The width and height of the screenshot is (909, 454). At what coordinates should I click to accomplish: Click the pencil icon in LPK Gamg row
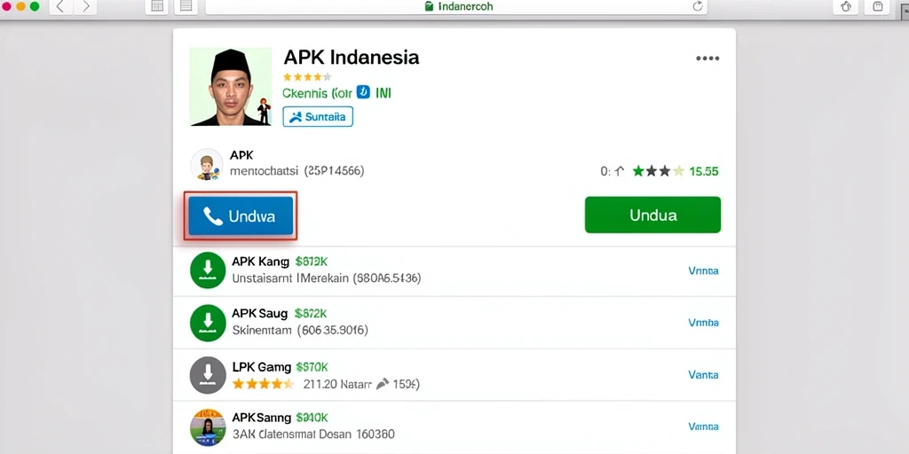click(383, 383)
